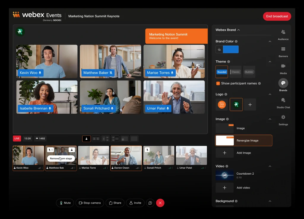Choose Remove from stage for Matthew Bak
Viewport: 304px width, 219px height.
(61, 159)
